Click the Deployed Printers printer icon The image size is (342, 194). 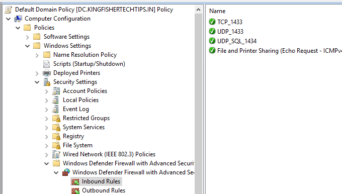tap(47, 73)
